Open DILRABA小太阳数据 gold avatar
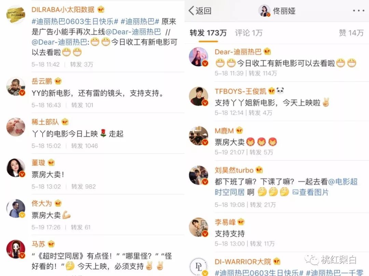 (15, 15)
